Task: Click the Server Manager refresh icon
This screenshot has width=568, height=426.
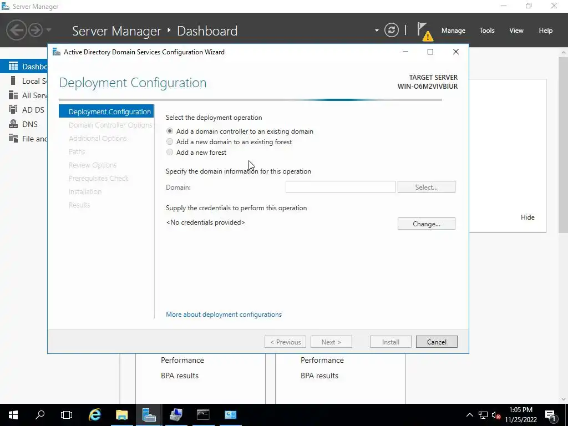Action: pyautogui.click(x=391, y=30)
